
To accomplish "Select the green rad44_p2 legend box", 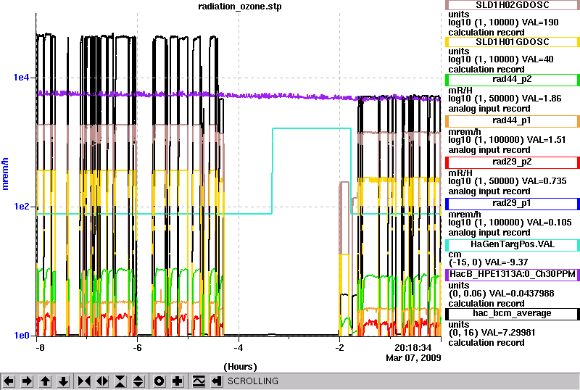I will pyautogui.click(x=513, y=79).
